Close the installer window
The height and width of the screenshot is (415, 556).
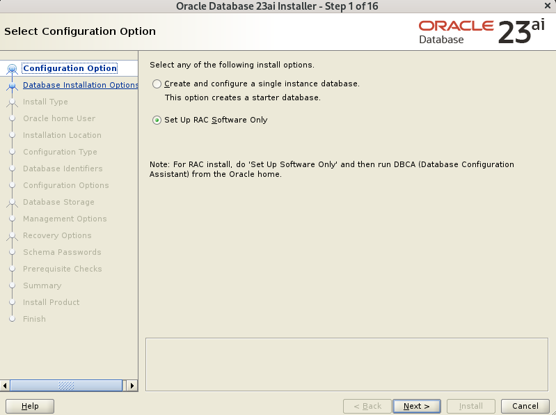[548, 6]
